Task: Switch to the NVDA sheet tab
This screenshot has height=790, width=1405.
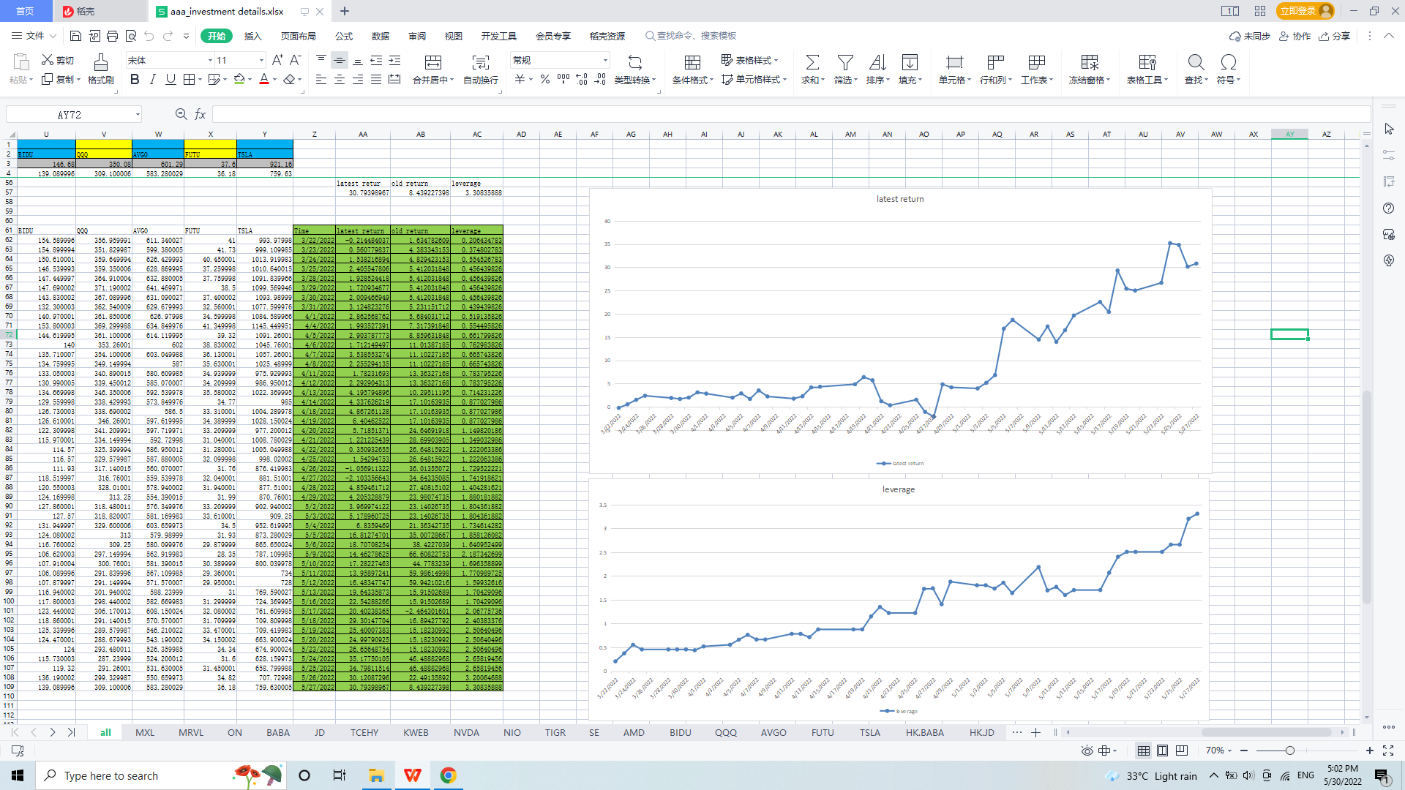Action: [x=466, y=732]
